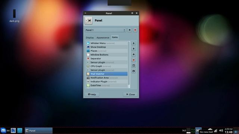Open window menu dash in Panel title bar
This screenshot has width=239, height=134.
[x=86, y=13]
